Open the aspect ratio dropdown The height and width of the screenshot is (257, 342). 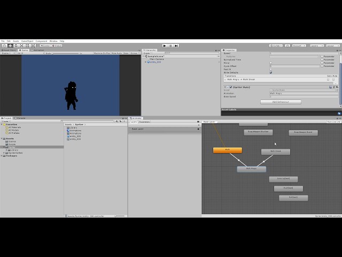tap(30, 53)
